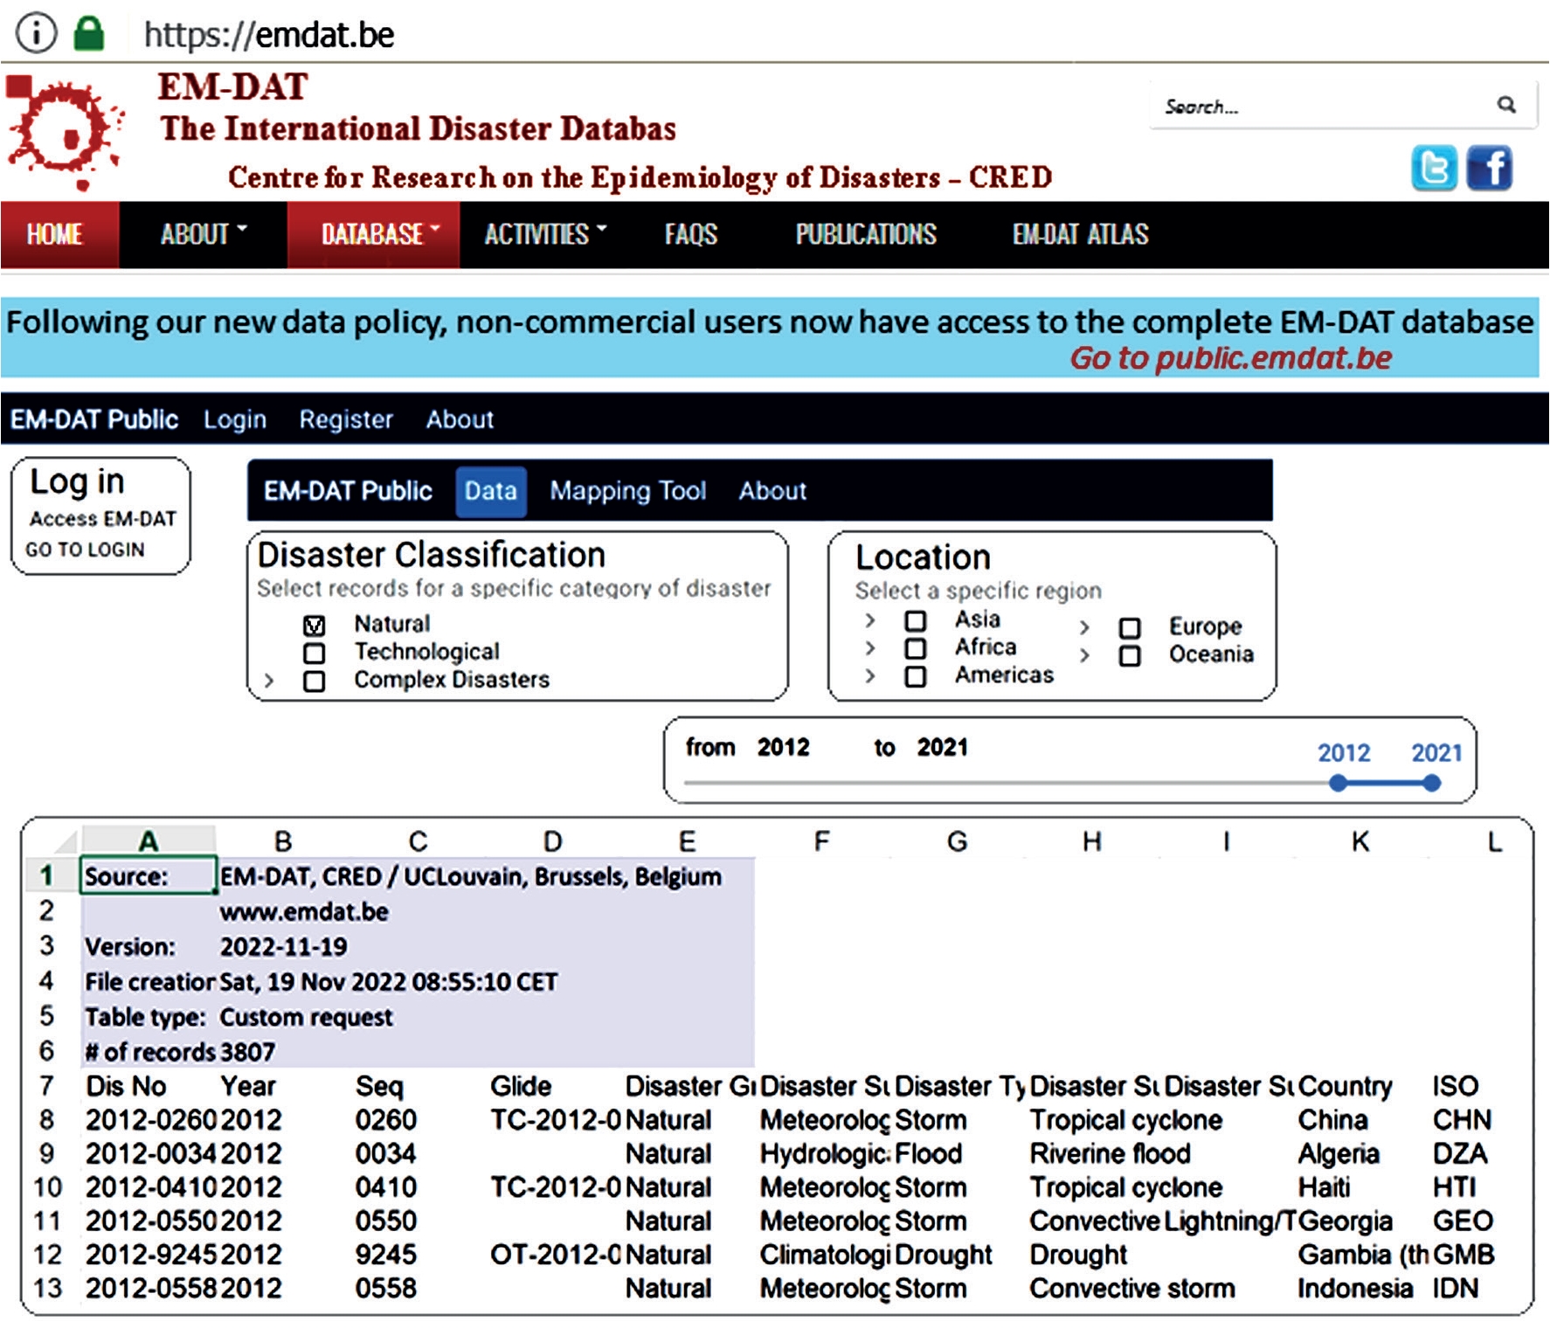Select the spreadsheet column A header

point(149,841)
